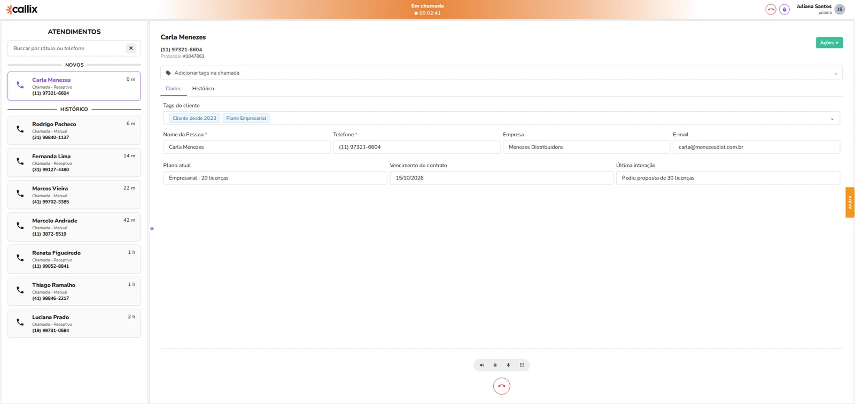Click phone icon in Luciana Prado card
Image resolution: width=855 pixels, height=404 pixels.
coord(20,322)
